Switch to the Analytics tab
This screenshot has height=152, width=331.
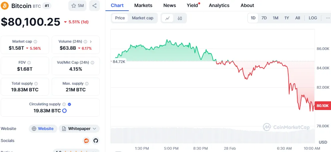[219, 5]
